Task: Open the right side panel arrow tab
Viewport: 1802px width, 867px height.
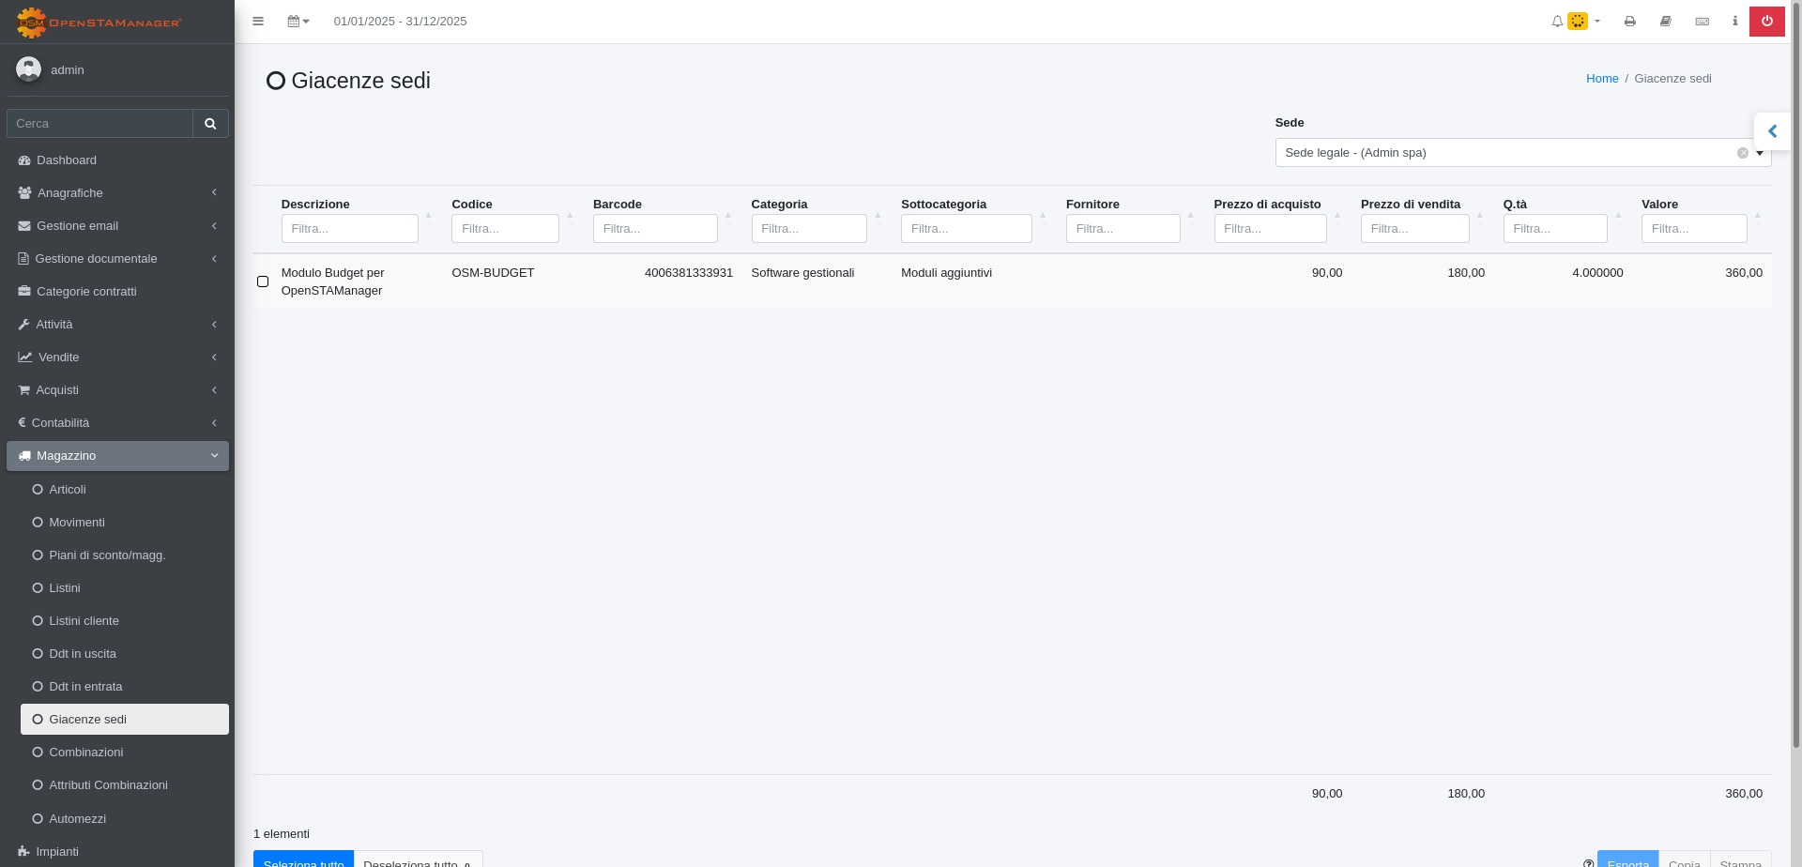Action: click(x=1771, y=131)
